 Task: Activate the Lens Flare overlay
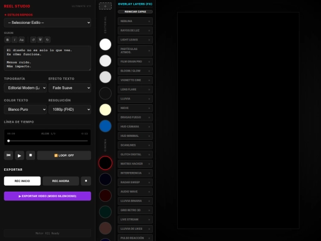135,89
